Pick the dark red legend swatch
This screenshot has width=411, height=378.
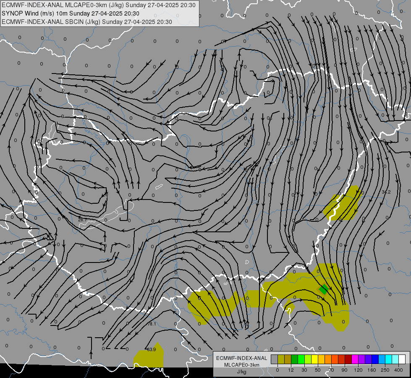(x=348, y=360)
